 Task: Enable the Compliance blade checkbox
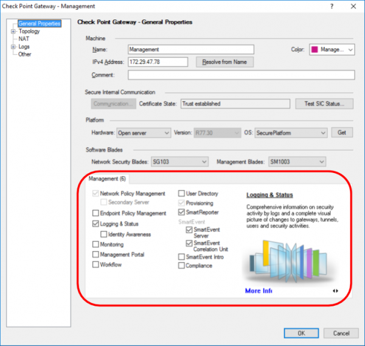pyautogui.click(x=182, y=266)
